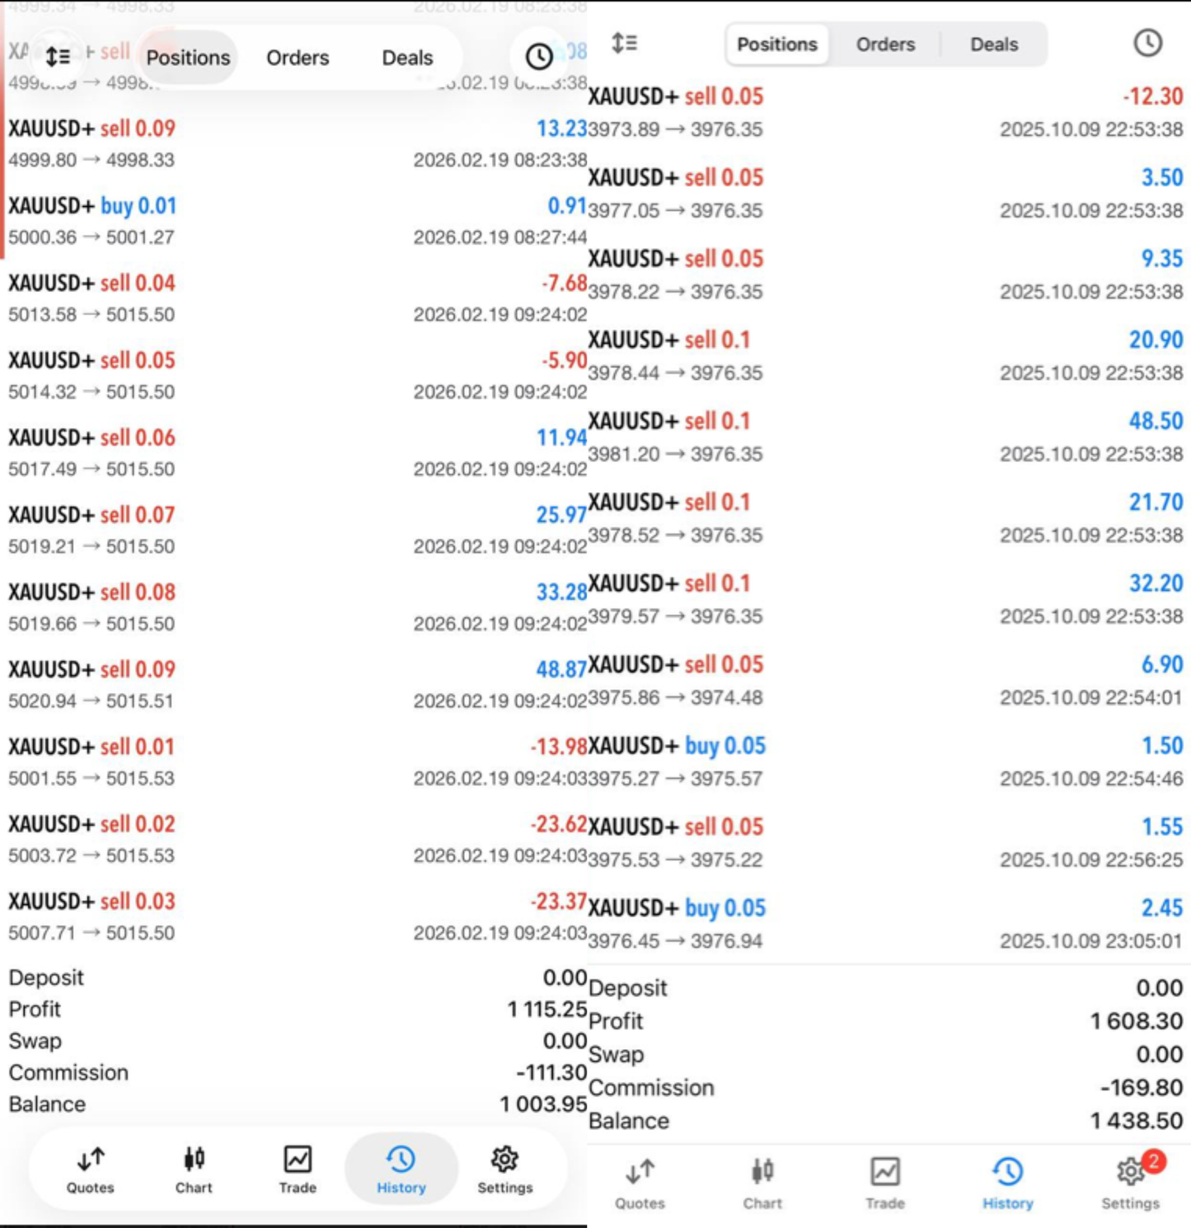Open Settings in left screen bottom bar

505,1169
